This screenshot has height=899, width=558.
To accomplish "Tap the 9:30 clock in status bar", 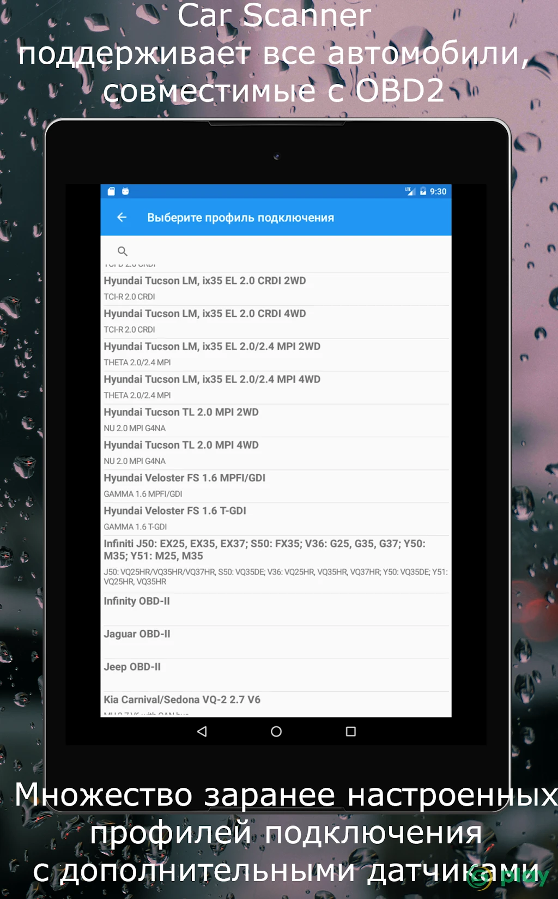I will [x=438, y=191].
